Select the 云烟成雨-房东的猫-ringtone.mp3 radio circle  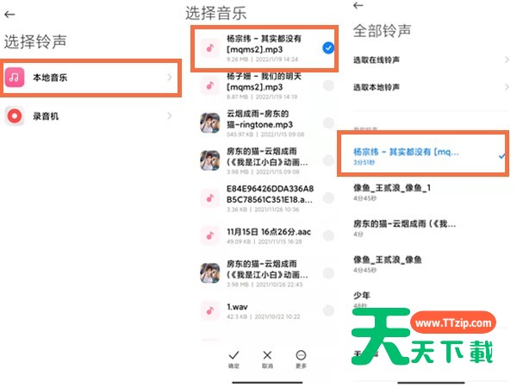[328, 122]
